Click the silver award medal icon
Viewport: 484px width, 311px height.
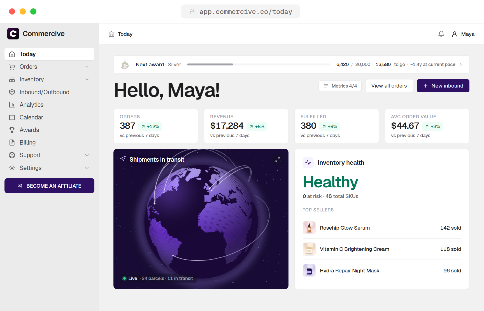click(125, 64)
